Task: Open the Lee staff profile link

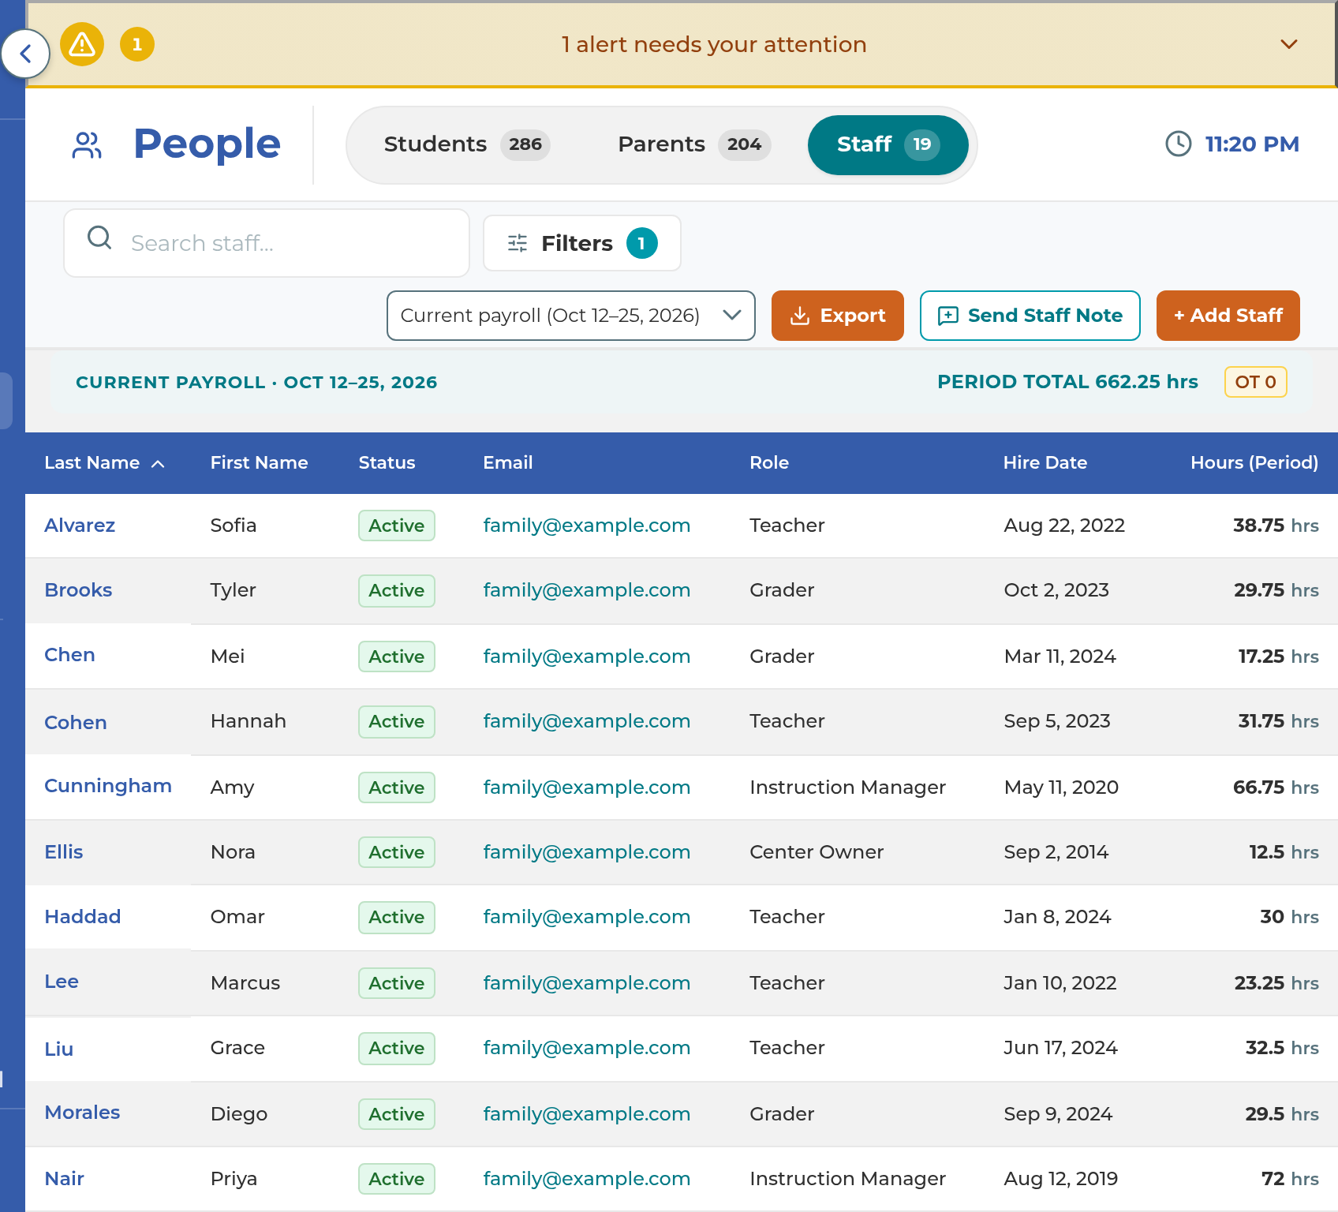Action: coord(62,982)
